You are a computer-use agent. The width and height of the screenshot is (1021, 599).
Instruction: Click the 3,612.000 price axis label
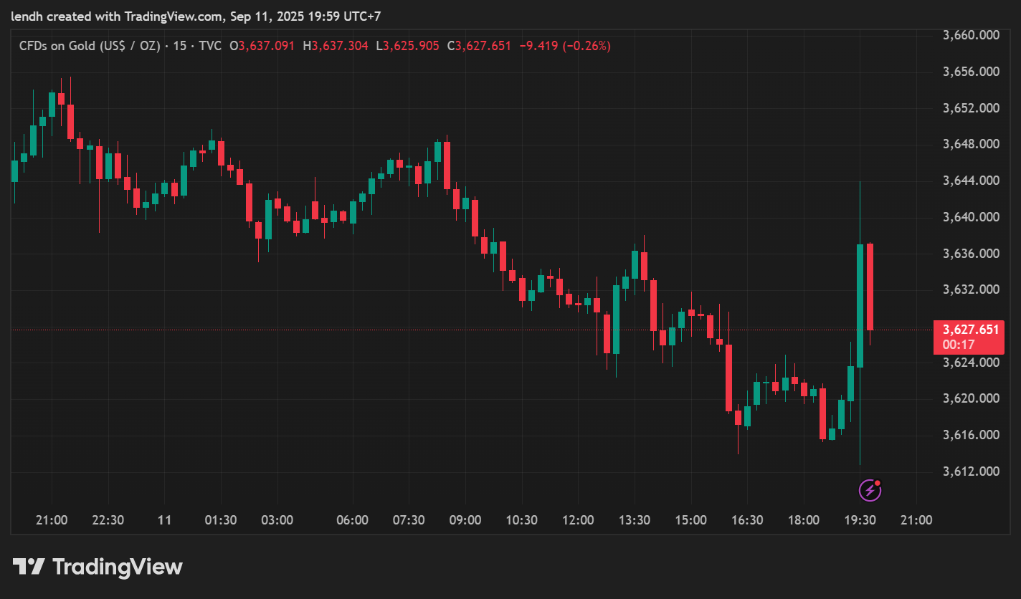pos(972,471)
